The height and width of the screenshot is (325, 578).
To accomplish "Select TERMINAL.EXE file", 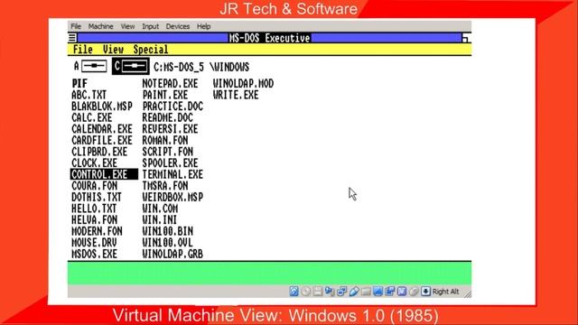I will (x=172, y=174).
